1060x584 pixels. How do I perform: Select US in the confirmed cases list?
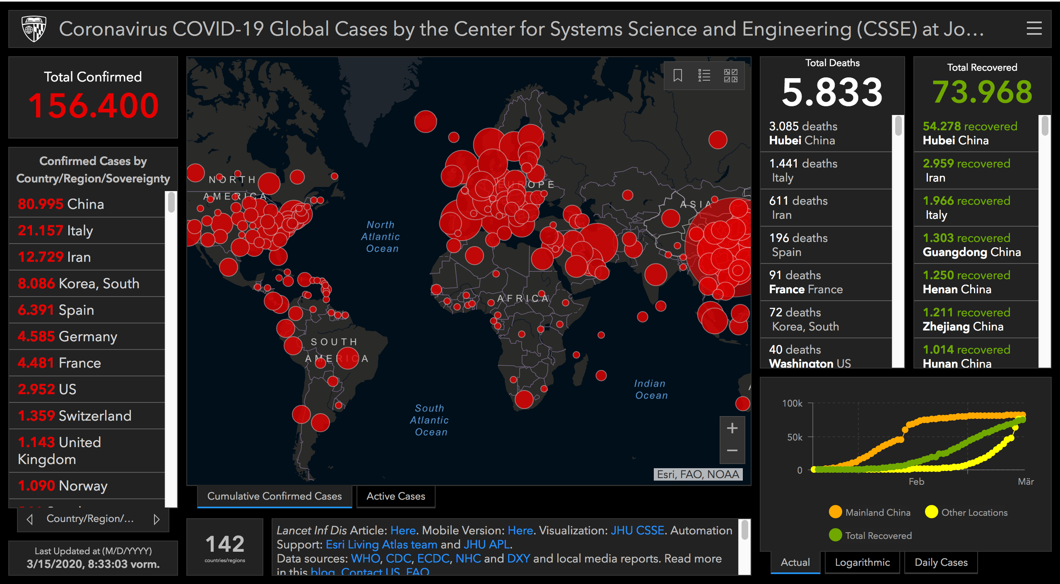pyautogui.click(x=87, y=389)
